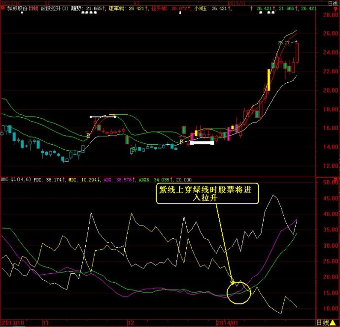Click the 日线 period button at bottom right
The height and width of the screenshot is (327, 340).
point(323,323)
